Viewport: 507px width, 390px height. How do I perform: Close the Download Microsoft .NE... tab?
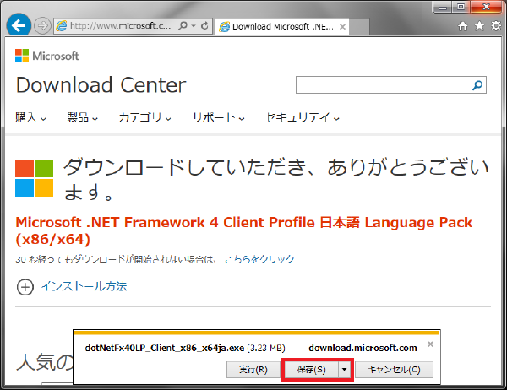[342, 27]
